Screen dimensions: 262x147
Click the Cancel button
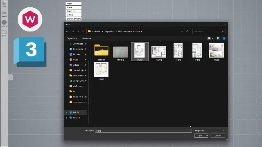(x=218, y=136)
